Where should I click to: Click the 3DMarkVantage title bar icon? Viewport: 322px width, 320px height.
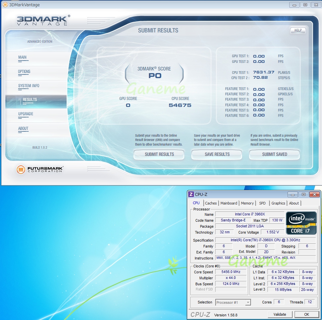click(x=5, y=5)
